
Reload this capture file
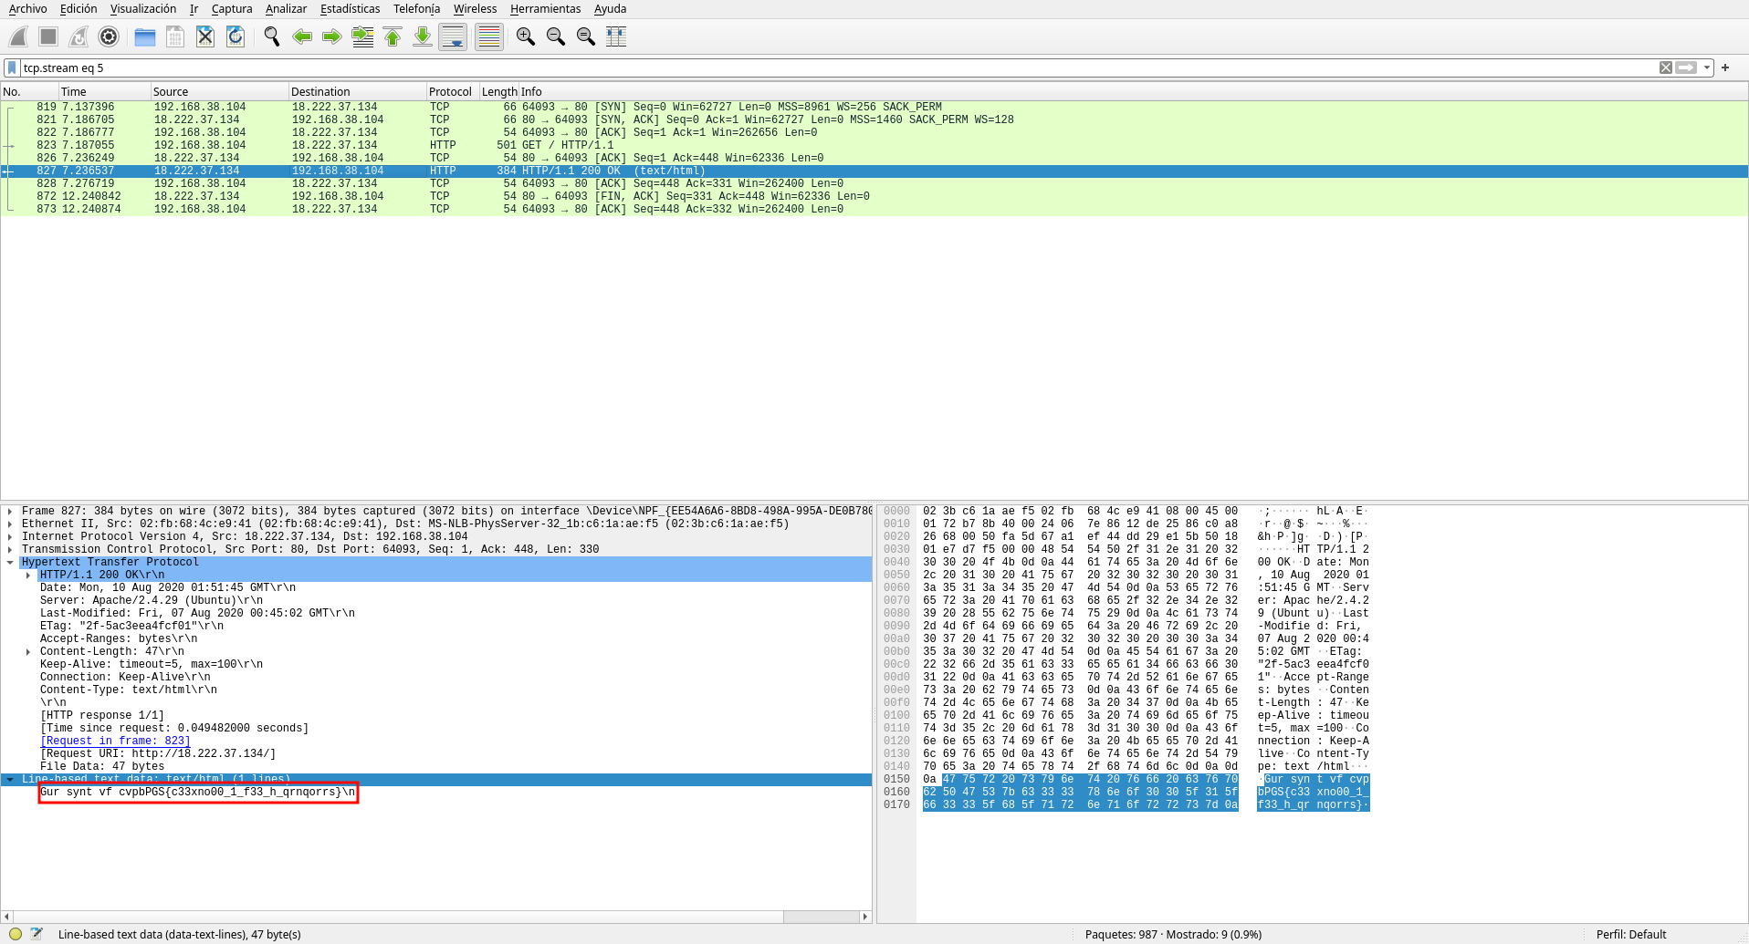click(x=236, y=36)
